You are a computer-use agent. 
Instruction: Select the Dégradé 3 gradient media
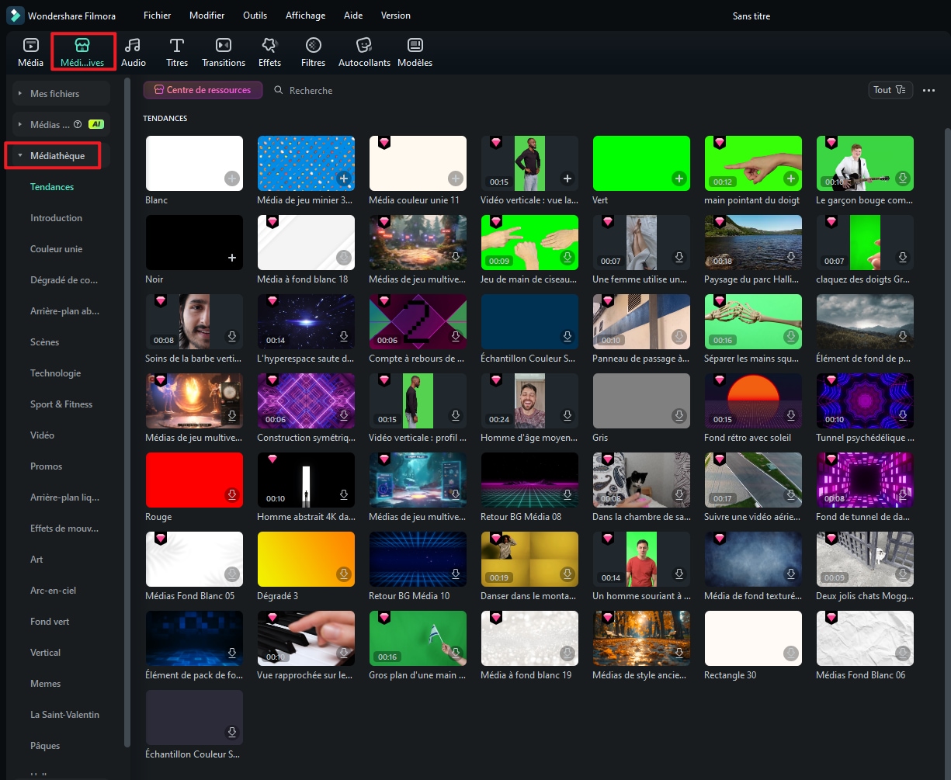click(x=306, y=559)
